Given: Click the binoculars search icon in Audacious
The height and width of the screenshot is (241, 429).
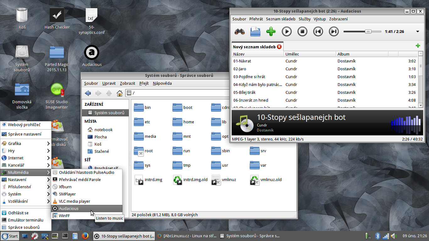Looking at the screenshot, I should point(240,31).
